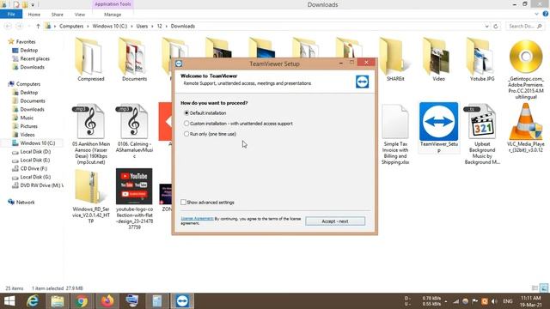This screenshot has height=309, width=550.
Task: Select Windows 10 (C:) in navigation pane
Action: click(37, 143)
